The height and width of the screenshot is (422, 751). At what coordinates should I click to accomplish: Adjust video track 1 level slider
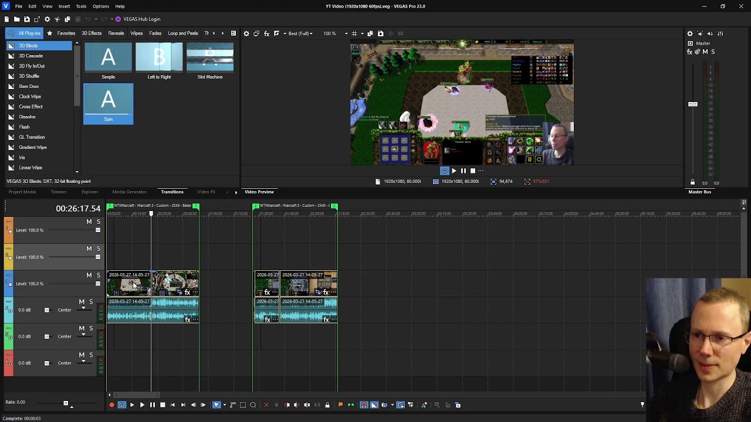97,230
